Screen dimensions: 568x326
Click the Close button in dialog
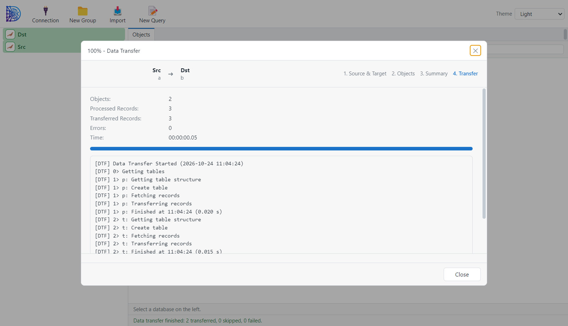(462, 274)
